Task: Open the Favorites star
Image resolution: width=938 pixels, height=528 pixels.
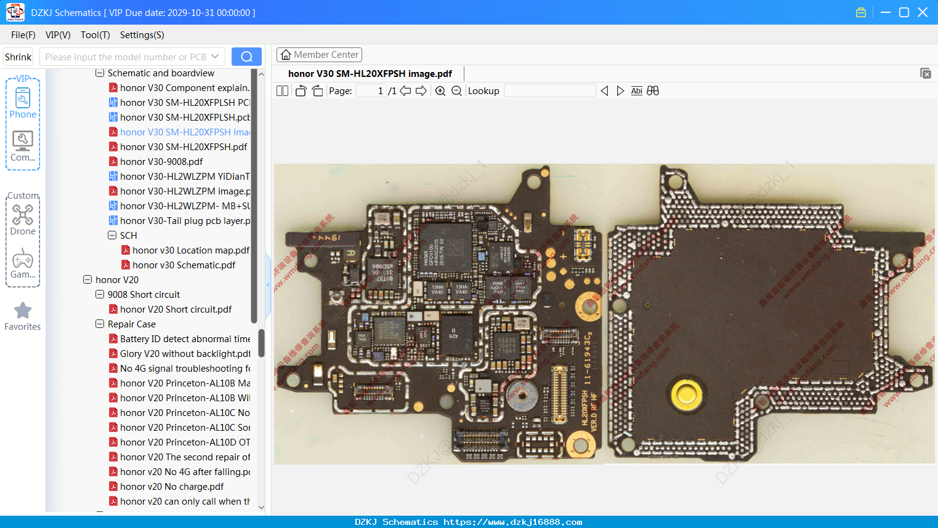Action: (x=23, y=316)
